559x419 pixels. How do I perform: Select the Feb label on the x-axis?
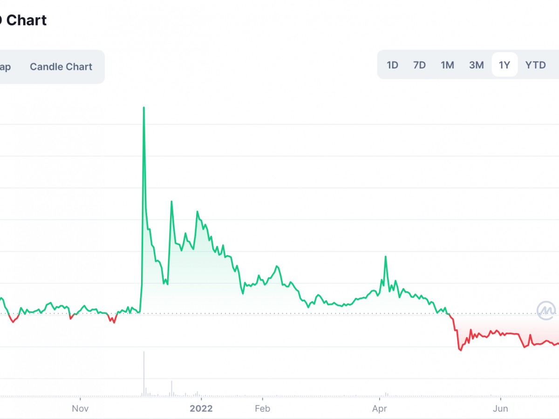[262, 408]
